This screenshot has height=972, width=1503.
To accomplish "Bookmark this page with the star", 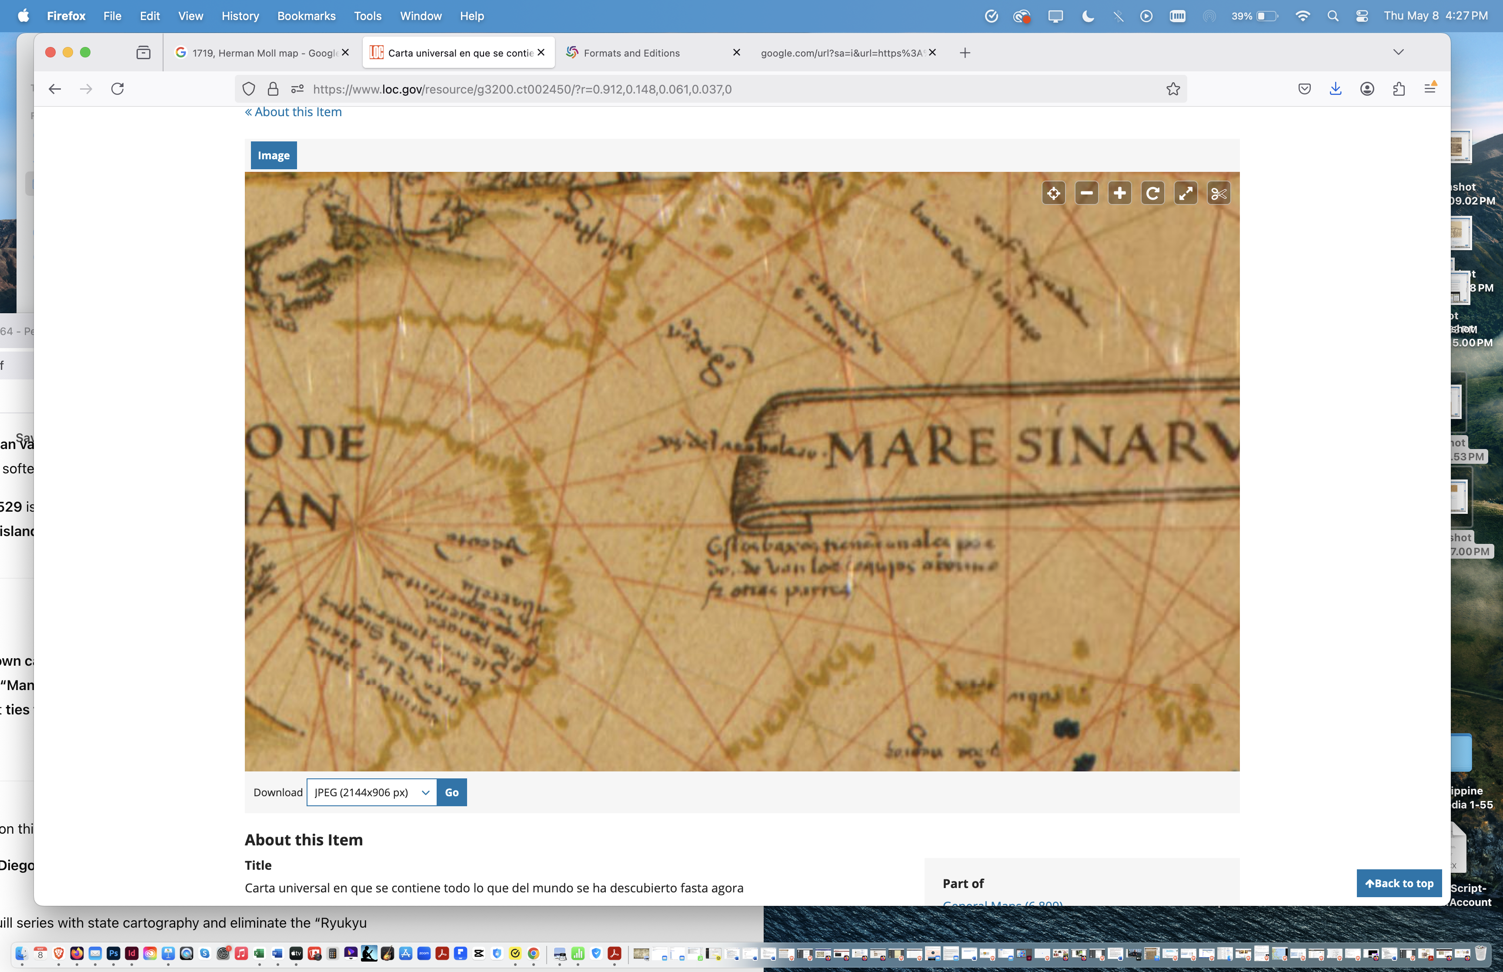I will 1172,89.
